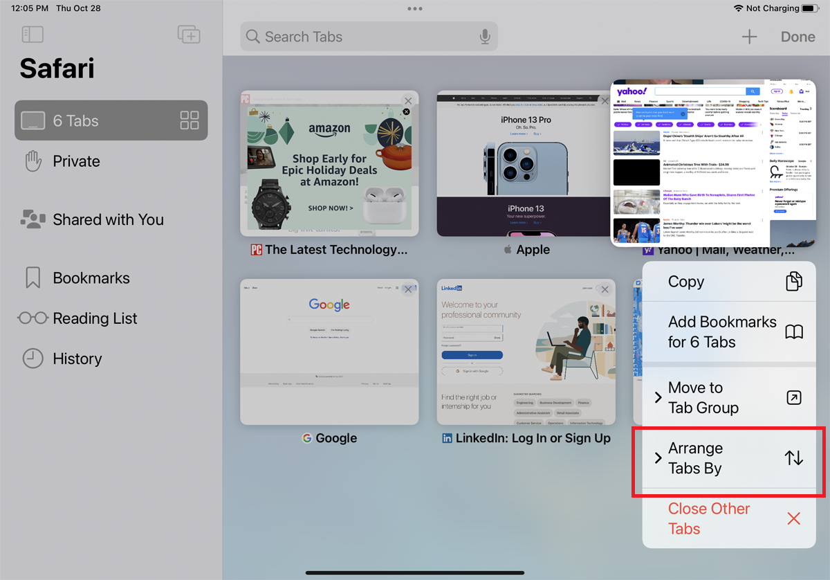Close the Google tab
The width and height of the screenshot is (830, 580).
pyautogui.click(x=408, y=289)
